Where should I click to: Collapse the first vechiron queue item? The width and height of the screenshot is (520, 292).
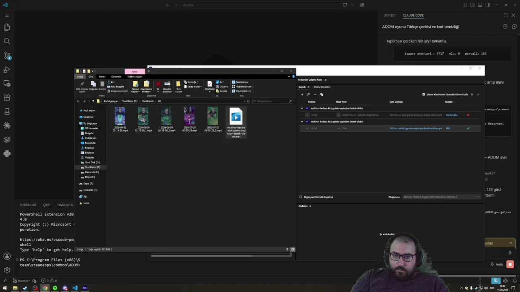tap(302, 108)
